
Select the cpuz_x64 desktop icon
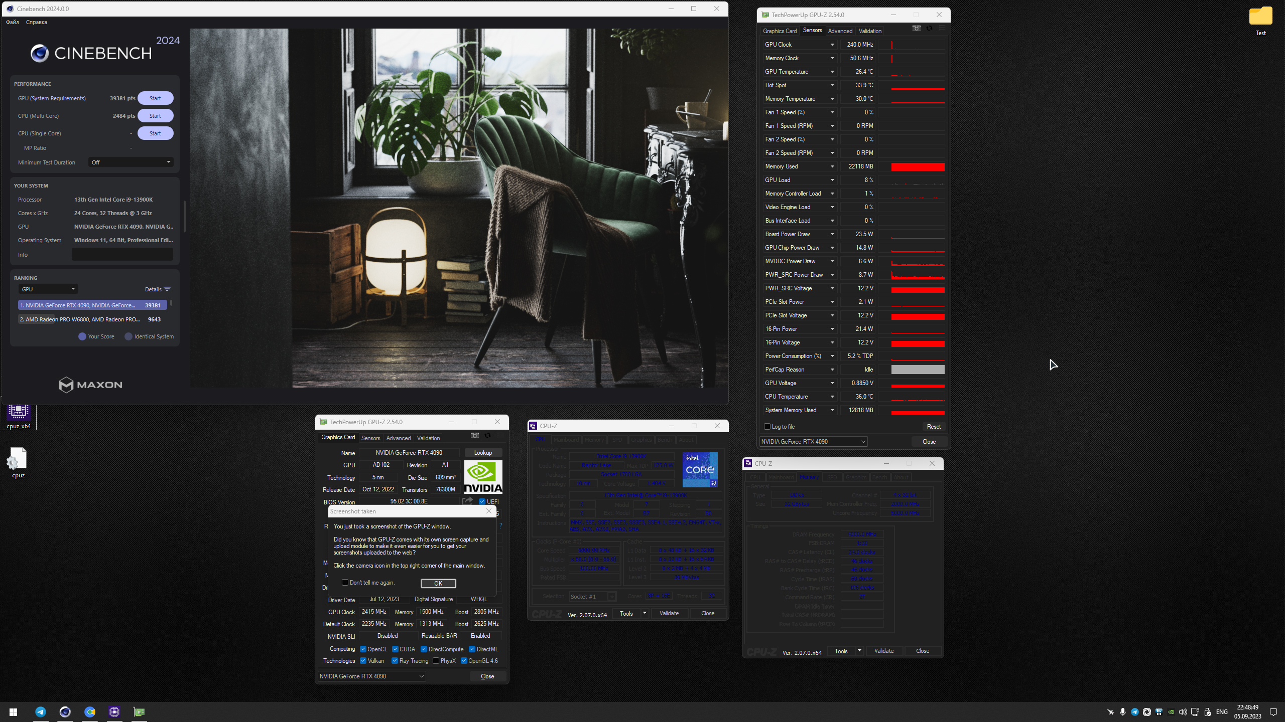tap(19, 416)
